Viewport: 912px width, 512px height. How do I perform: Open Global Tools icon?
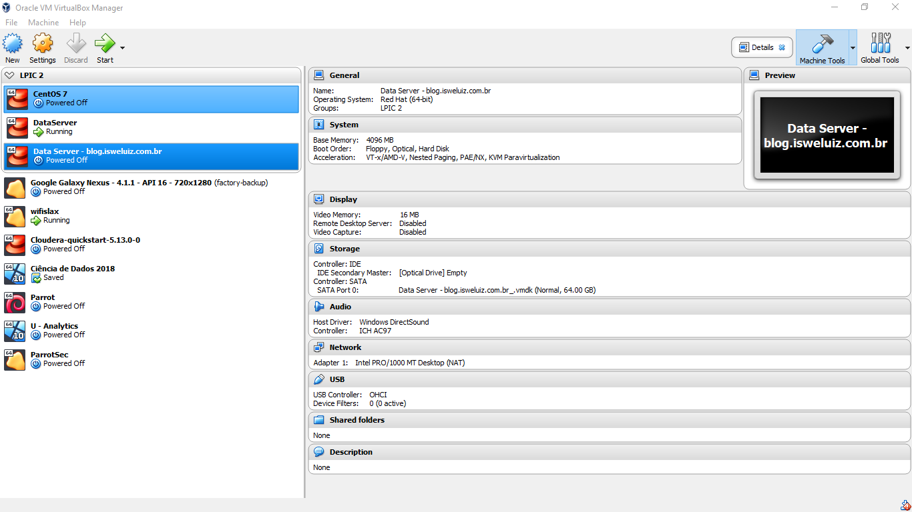(880, 44)
